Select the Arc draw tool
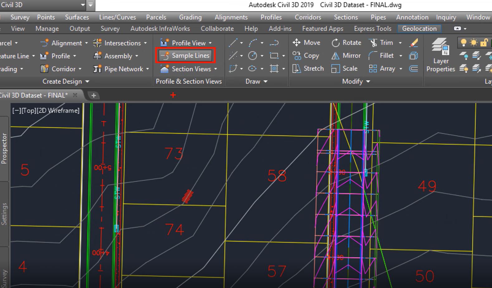492x288 pixels. coord(253,43)
